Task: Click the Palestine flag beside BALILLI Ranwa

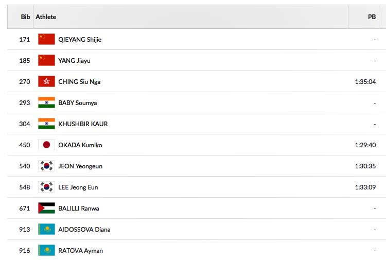Action: 46,209
